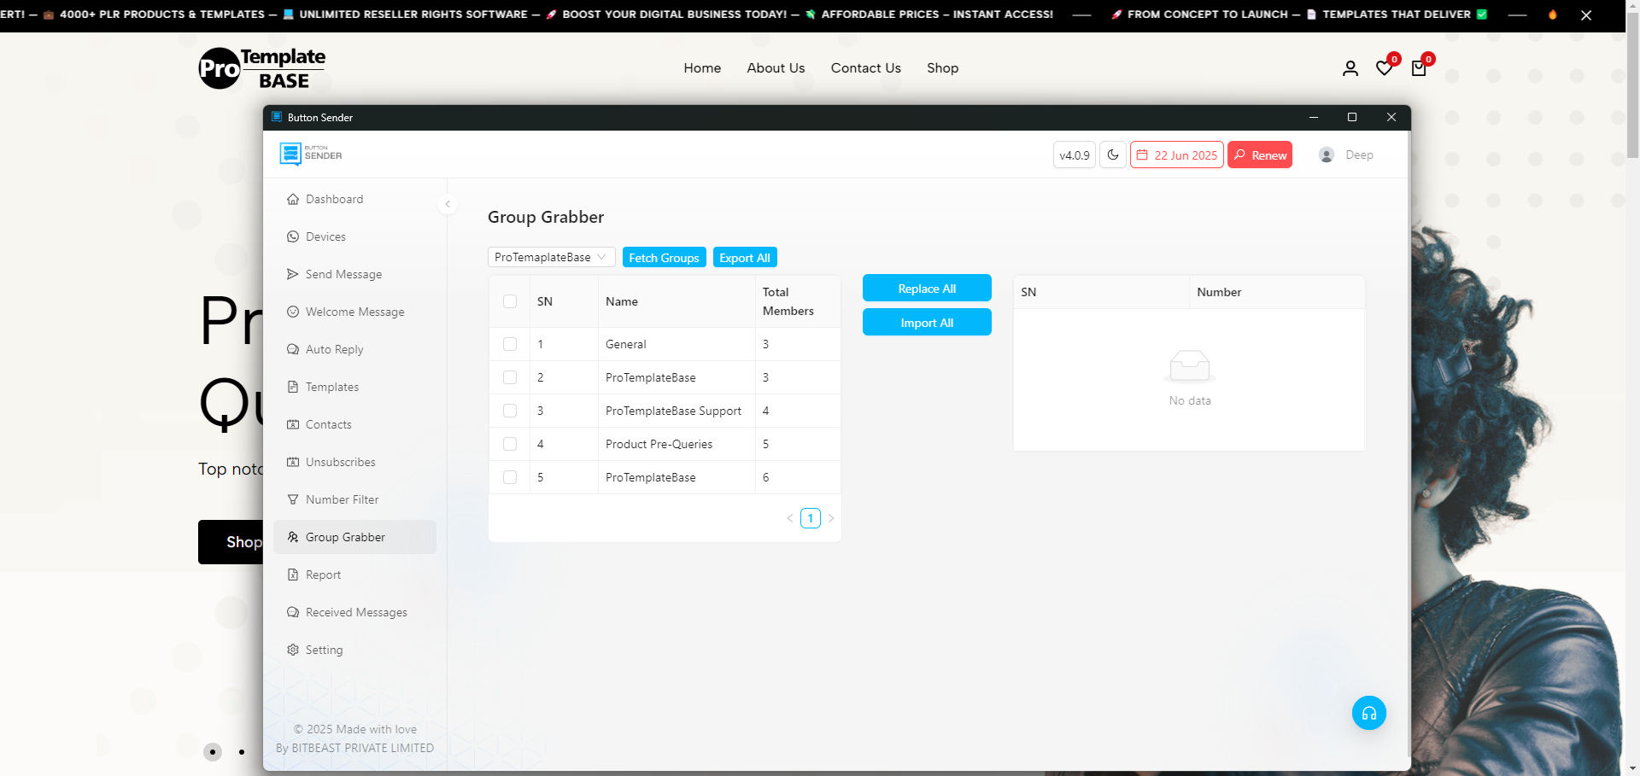Viewport: 1640px width, 776px height.
Task: Click the Number Filter funnel icon
Action: tap(293, 499)
